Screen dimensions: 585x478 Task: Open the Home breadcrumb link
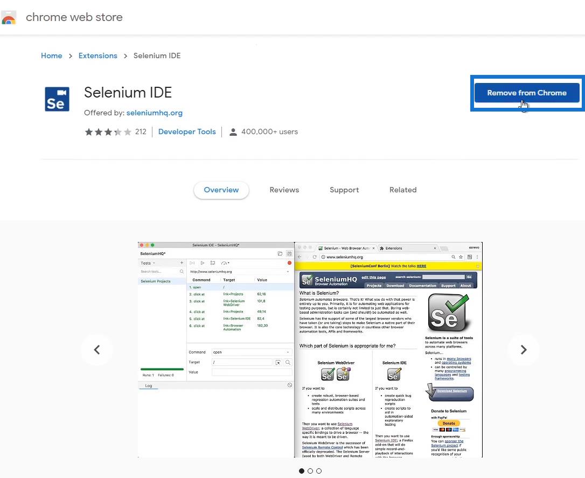click(x=52, y=56)
